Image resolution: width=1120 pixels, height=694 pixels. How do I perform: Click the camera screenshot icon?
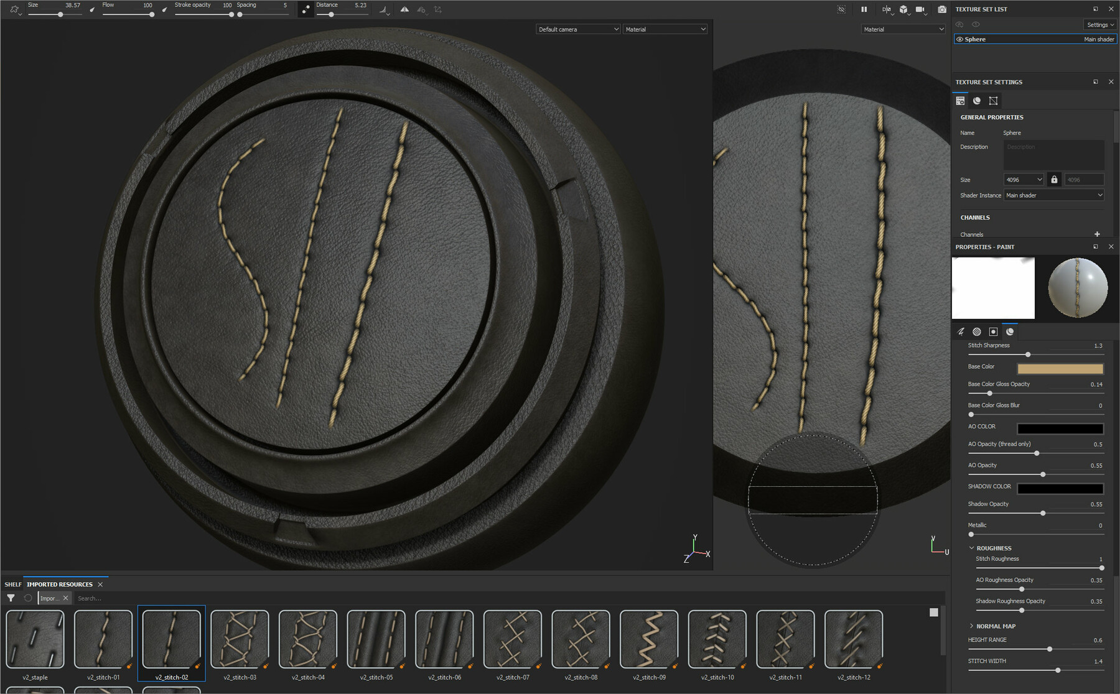click(x=941, y=9)
